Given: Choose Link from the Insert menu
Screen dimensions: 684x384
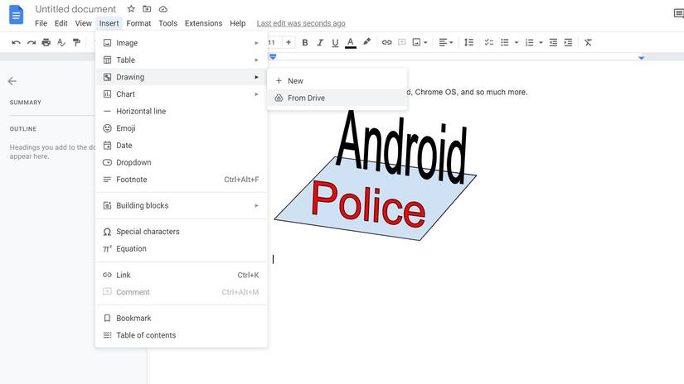Looking at the screenshot, I should [181, 275].
